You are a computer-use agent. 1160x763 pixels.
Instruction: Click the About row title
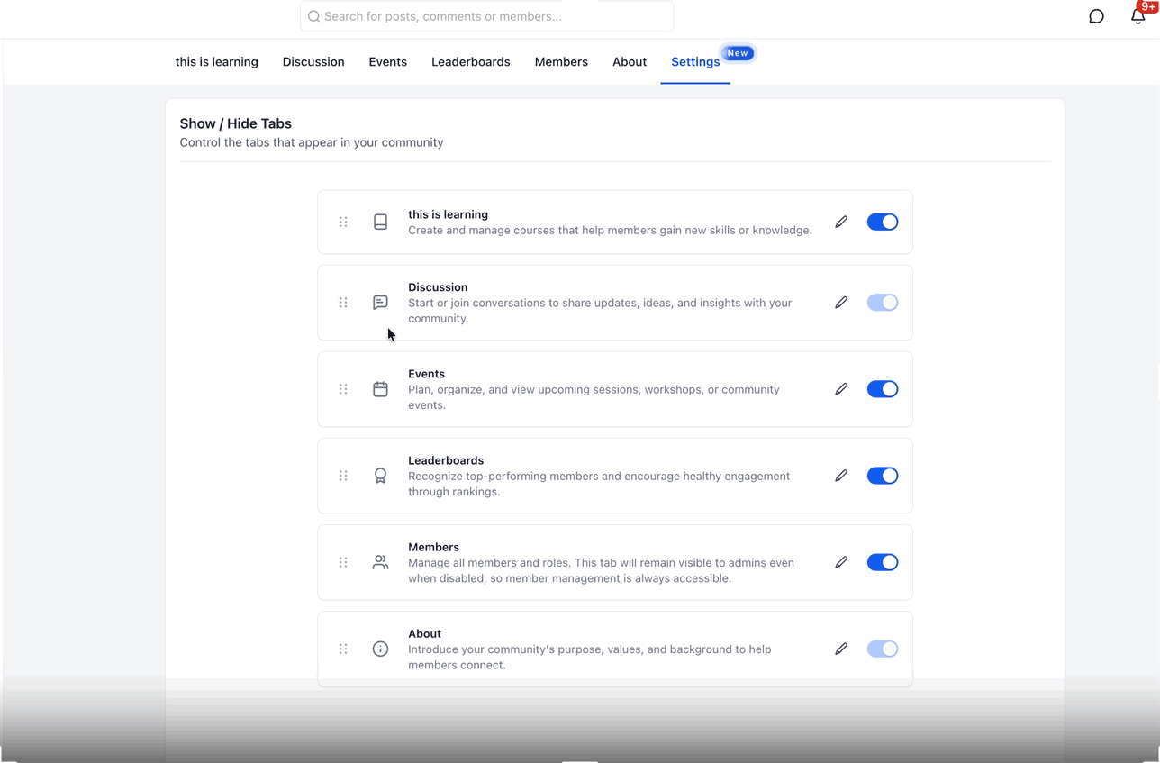(424, 633)
